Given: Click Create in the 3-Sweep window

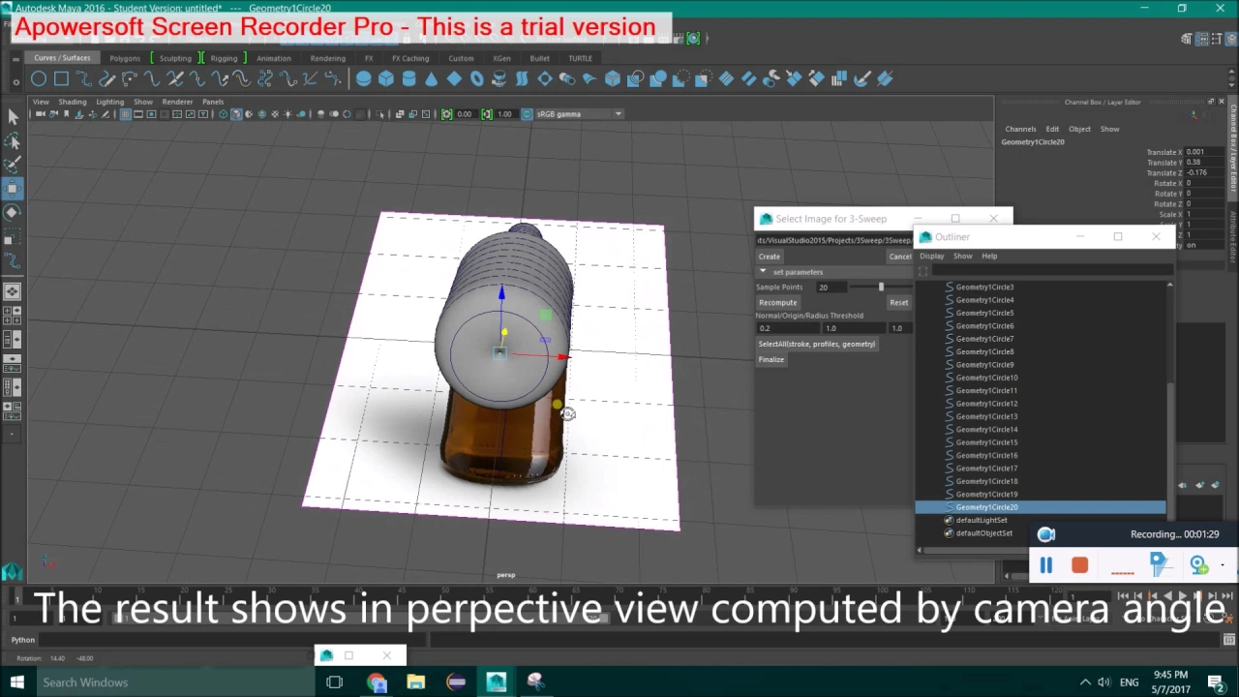Looking at the screenshot, I should point(770,257).
